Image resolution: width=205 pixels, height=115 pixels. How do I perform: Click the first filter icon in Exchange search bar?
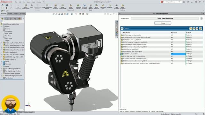click(191, 28)
